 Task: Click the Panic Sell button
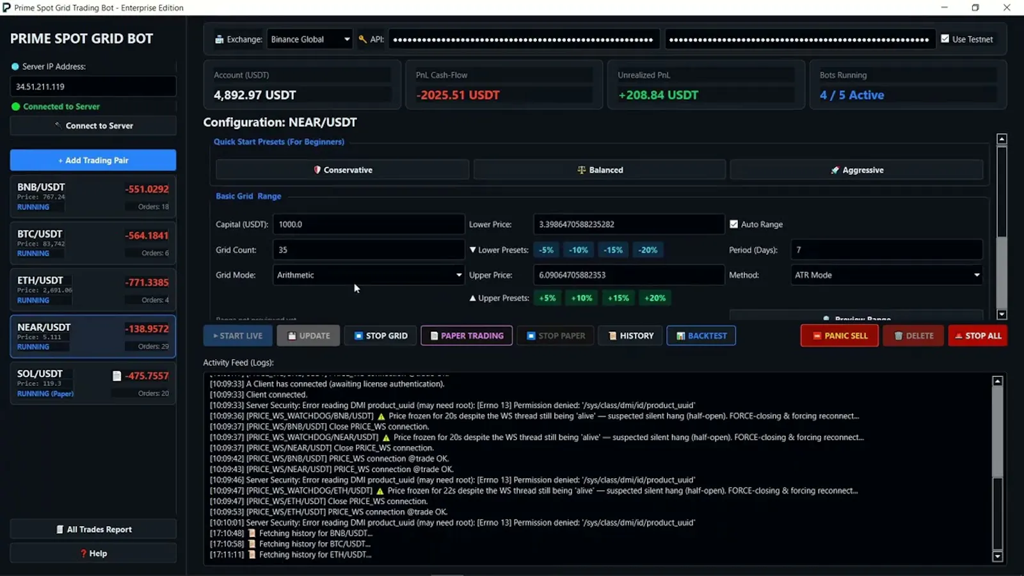coord(840,335)
